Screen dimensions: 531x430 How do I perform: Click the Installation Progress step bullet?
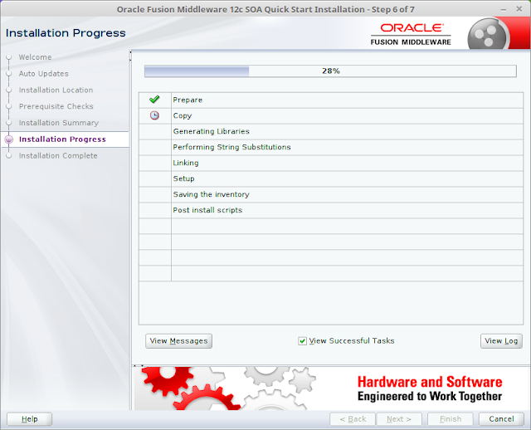[x=9, y=139]
